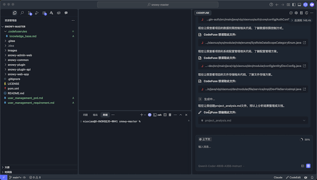Click the split terminal icon
This screenshot has height=180, width=317.
(165, 115)
